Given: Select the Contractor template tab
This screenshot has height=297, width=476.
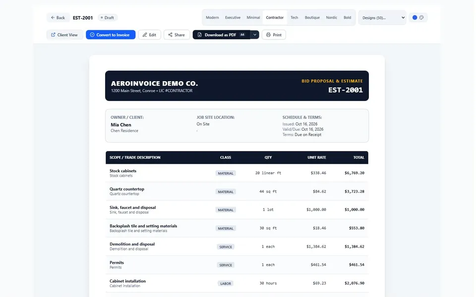Looking at the screenshot, I should pyautogui.click(x=275, y=18).
